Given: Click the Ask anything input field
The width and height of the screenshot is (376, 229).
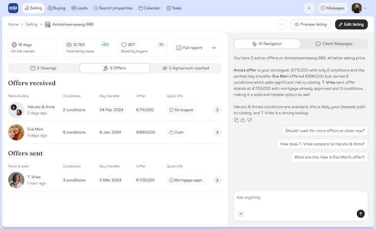Looking at the screenshot, I should click(300, 198).
